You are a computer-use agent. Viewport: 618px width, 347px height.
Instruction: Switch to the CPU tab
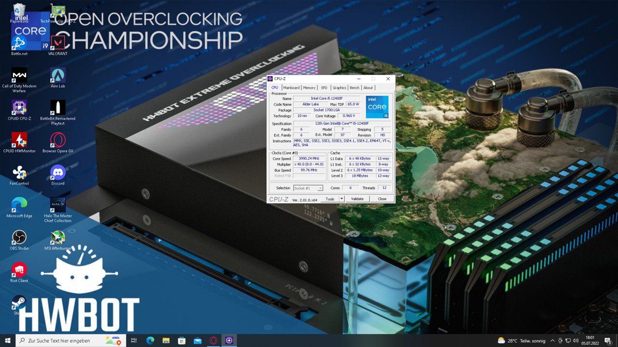coord(275,88)
